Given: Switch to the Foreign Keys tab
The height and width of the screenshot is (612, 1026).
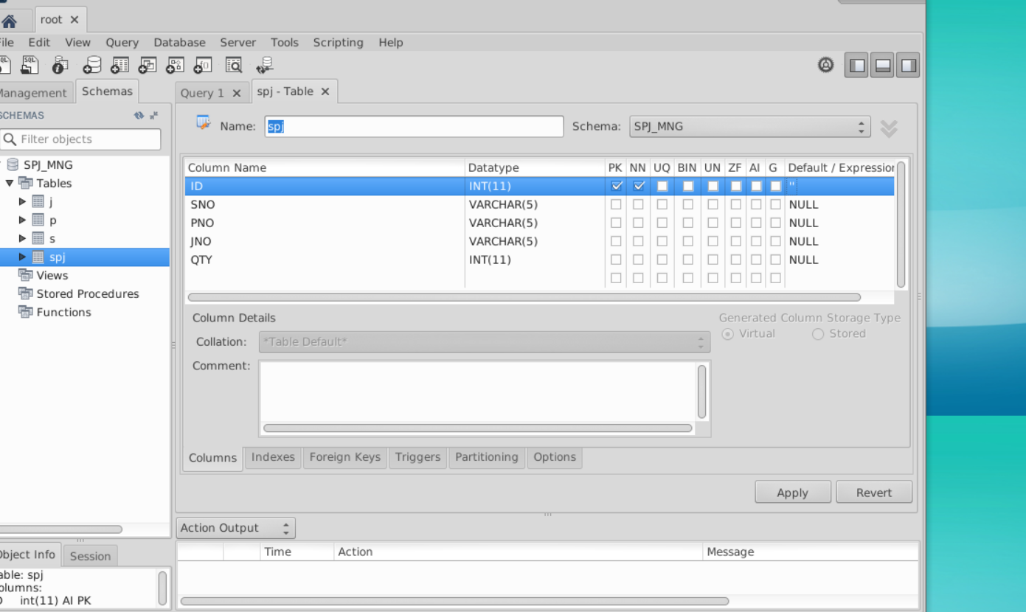Looking at the screenshot, I should click(x=344, y=457).
